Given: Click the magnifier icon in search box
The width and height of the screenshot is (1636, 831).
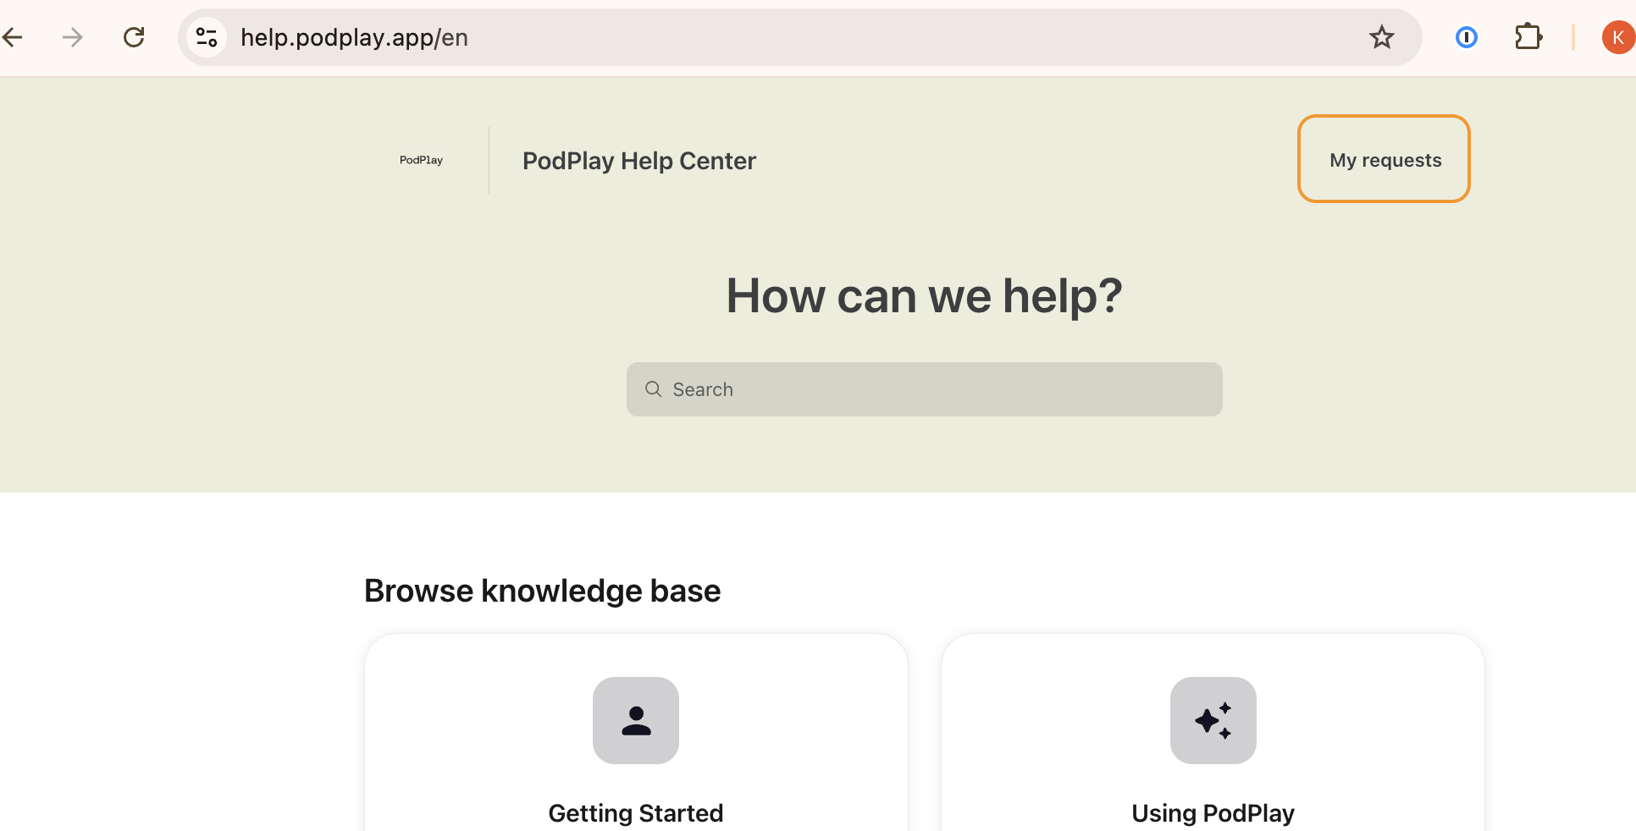Looking at the screenshot, I should pyautogui.click(x=653, y=389).
